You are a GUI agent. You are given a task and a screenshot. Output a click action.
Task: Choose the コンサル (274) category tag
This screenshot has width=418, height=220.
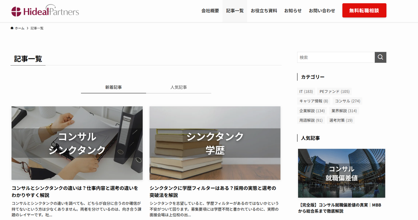[x=347, y=101]
